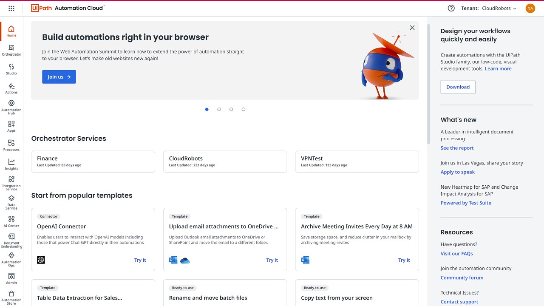Open Automation Hub from the sidebar
The height and width of the screenshot is (306, 544).
pyautogui.click(x=11, y=107)
